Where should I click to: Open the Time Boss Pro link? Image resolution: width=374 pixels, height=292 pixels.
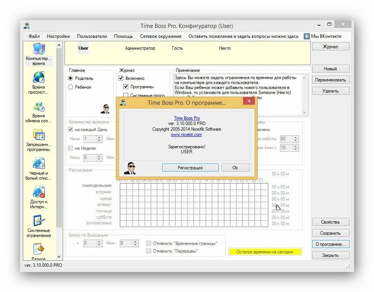click(187, 118)
